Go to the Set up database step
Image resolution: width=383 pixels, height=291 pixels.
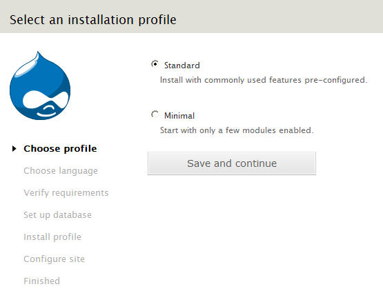click(x=57, y=215)
